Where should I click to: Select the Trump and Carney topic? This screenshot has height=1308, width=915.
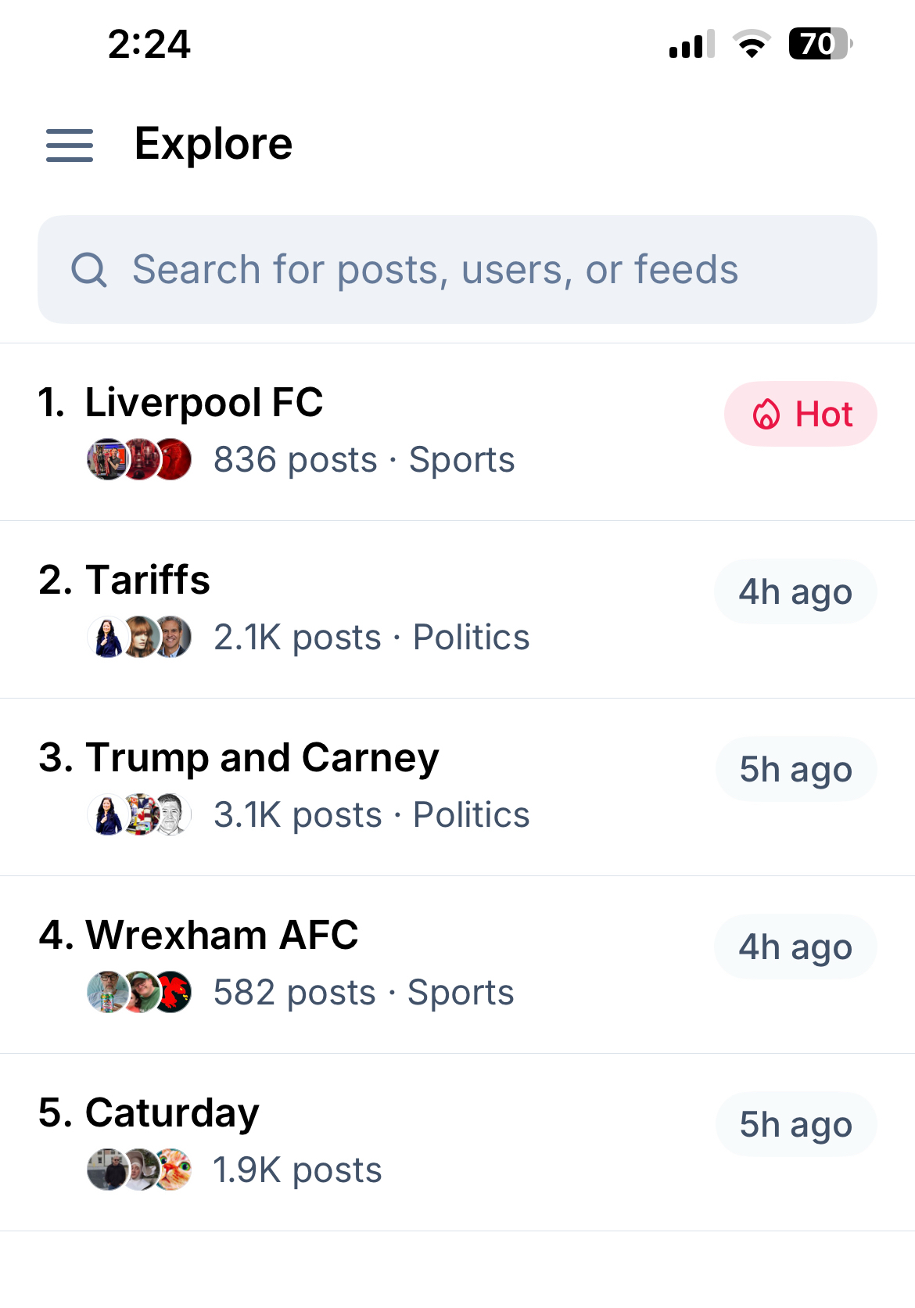tap(261, 758)
